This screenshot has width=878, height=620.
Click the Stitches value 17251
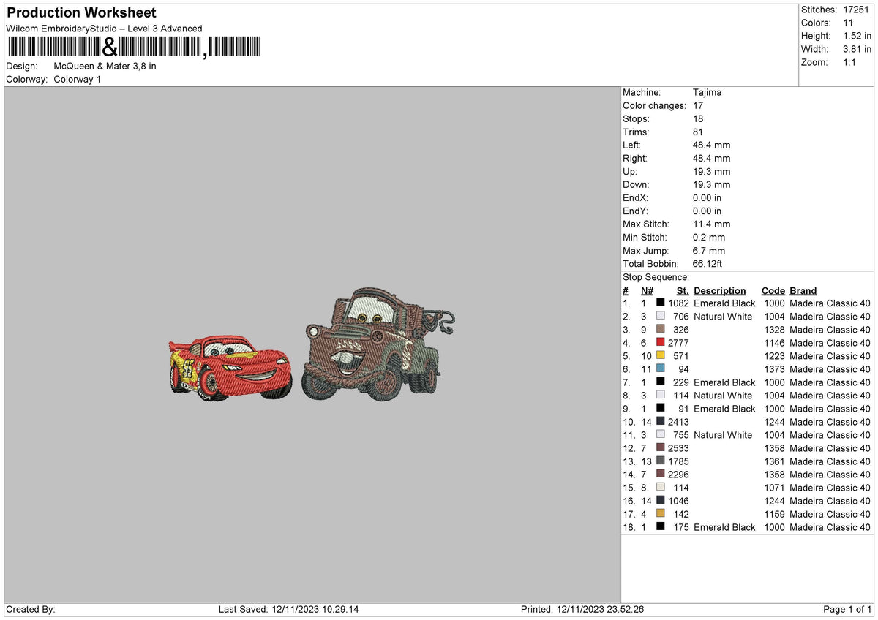tap(855, 10)
